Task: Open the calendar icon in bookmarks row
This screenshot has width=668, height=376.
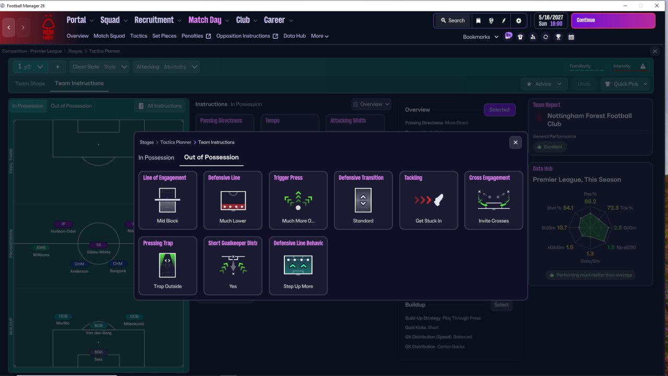Action: (x=571, y=37)
